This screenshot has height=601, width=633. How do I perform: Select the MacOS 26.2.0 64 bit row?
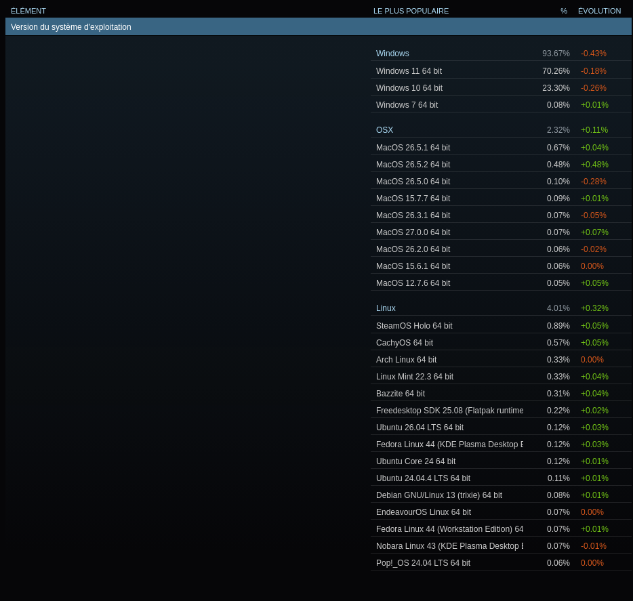tap(501, 249)
